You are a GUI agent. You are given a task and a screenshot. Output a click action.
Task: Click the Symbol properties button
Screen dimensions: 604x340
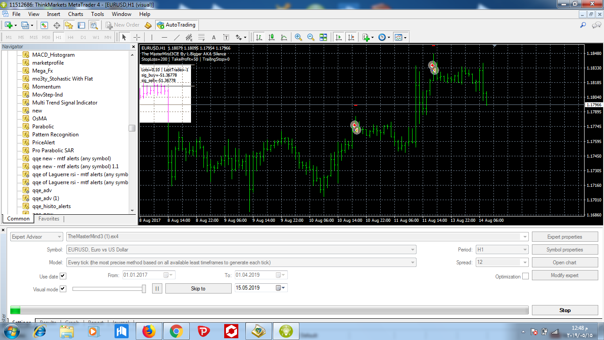[x=564, y=250]
